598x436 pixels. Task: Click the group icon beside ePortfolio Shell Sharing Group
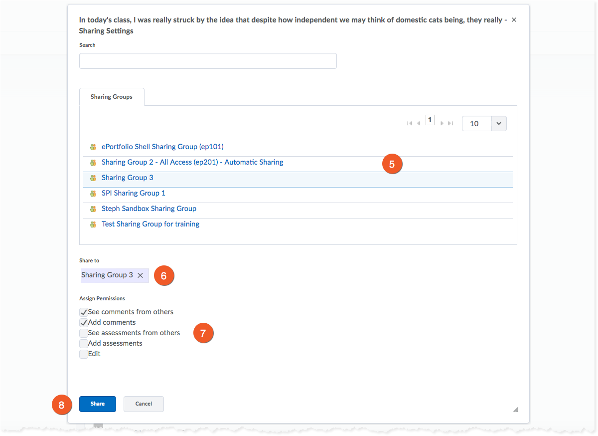tap(93, 147)
